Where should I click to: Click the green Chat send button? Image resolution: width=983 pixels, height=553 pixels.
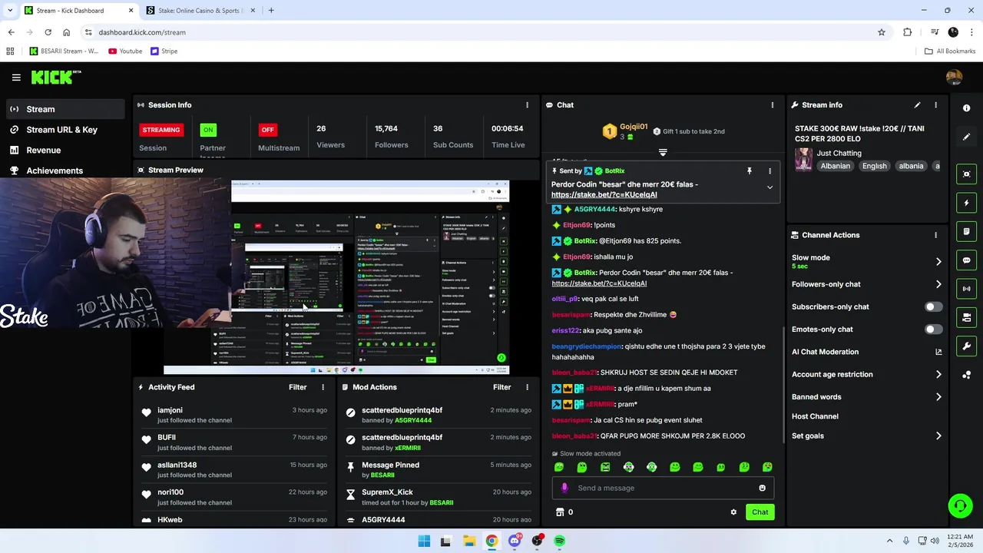(760, 512)
